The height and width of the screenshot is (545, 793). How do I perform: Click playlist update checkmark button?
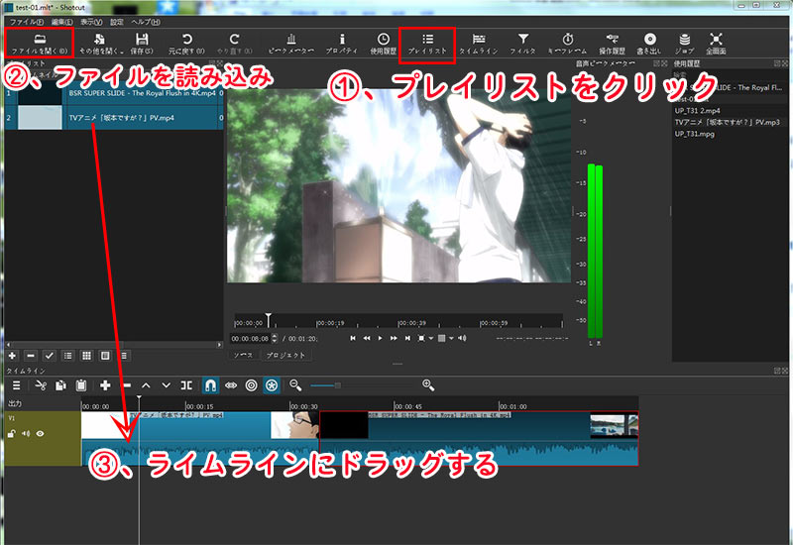(x=49, y=356)
